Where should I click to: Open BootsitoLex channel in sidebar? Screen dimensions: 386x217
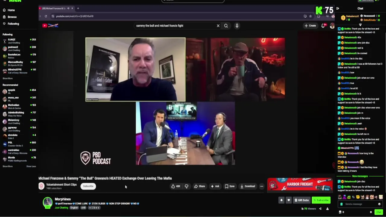coord(19,56)
